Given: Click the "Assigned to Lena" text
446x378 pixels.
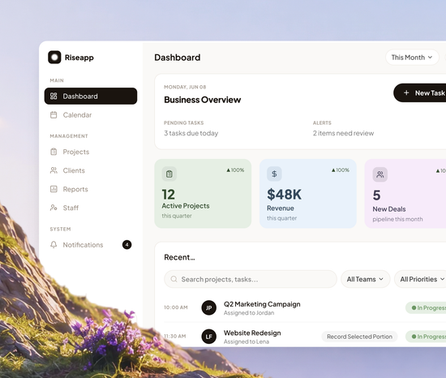Looking at the screenshot, I should 247,341.
